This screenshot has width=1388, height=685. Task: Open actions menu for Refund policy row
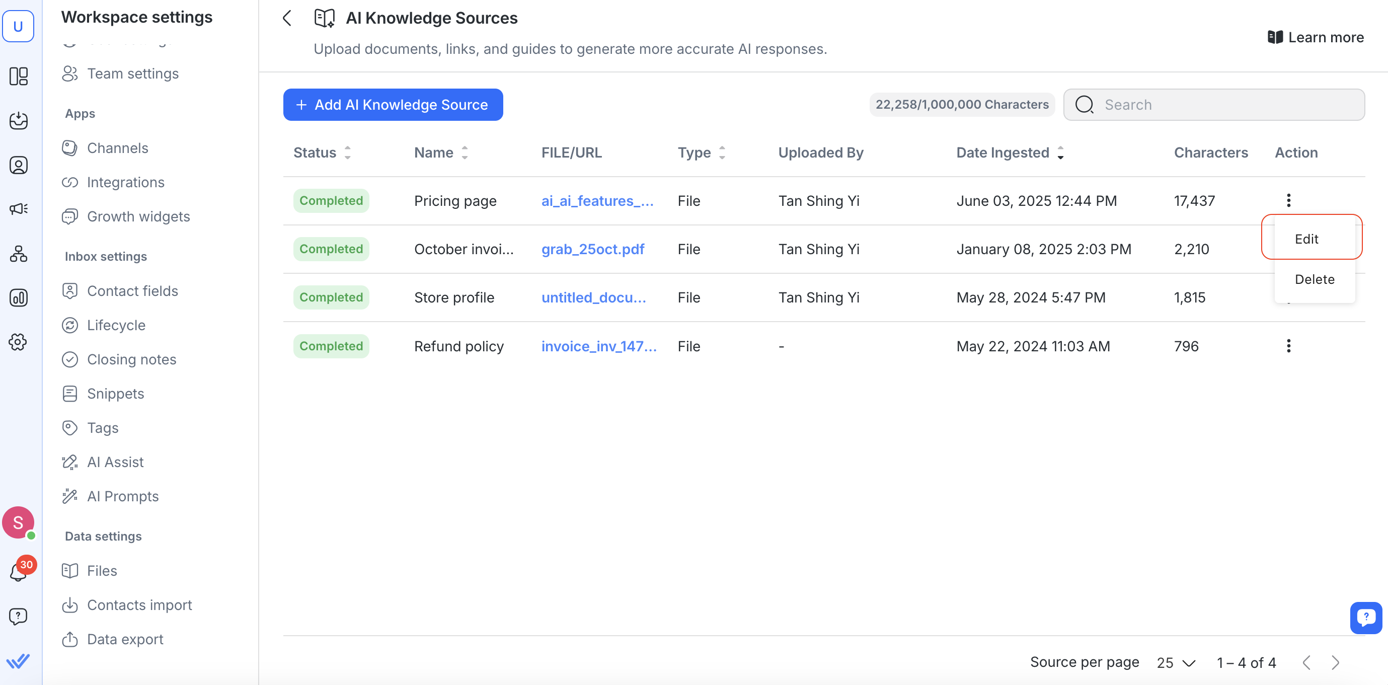[1288, 346]
